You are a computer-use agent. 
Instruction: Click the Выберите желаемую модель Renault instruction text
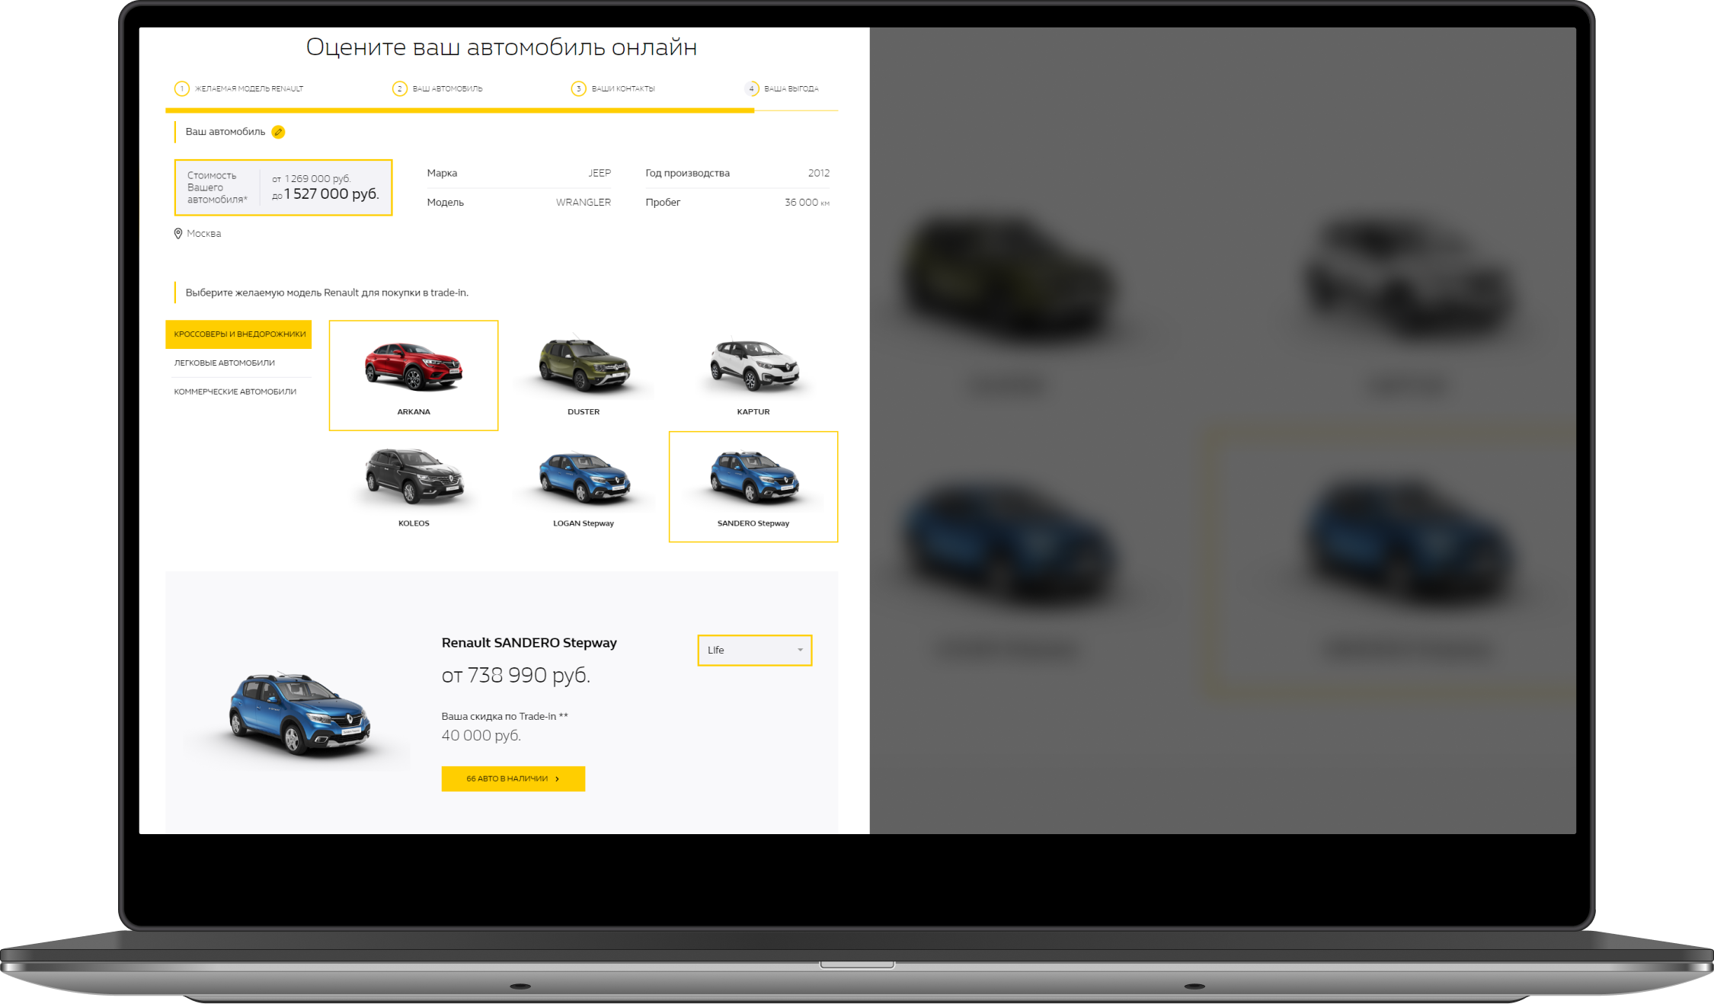327,293
